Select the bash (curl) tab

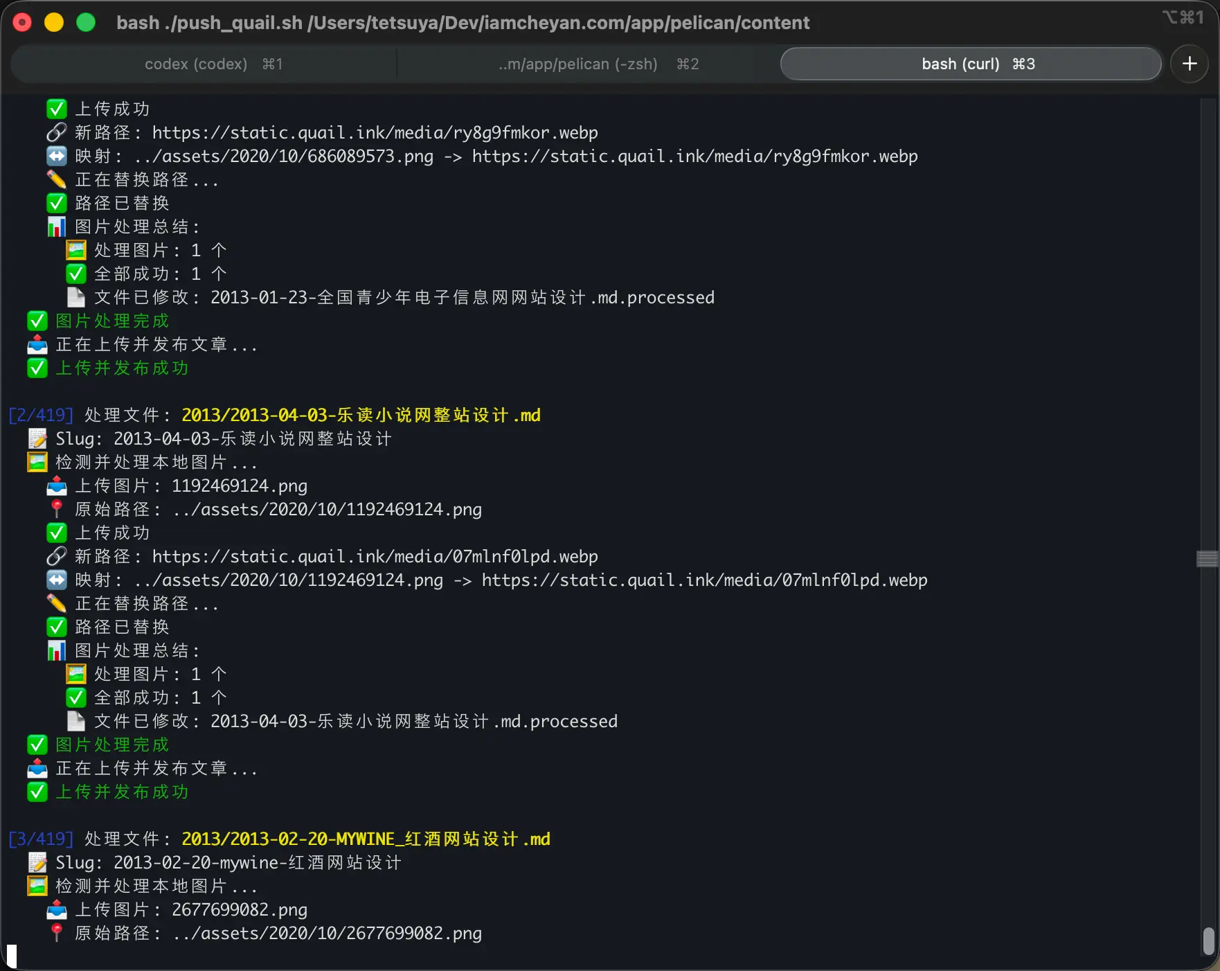point(969,64)
